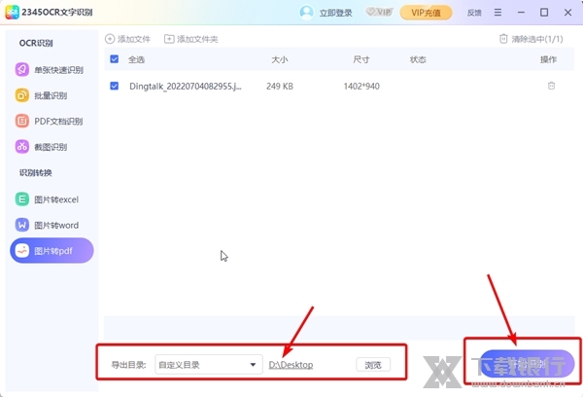Click the 1402*940 dimension value
The width and height of the screenshot is (583, 397).
pos(361,87)
